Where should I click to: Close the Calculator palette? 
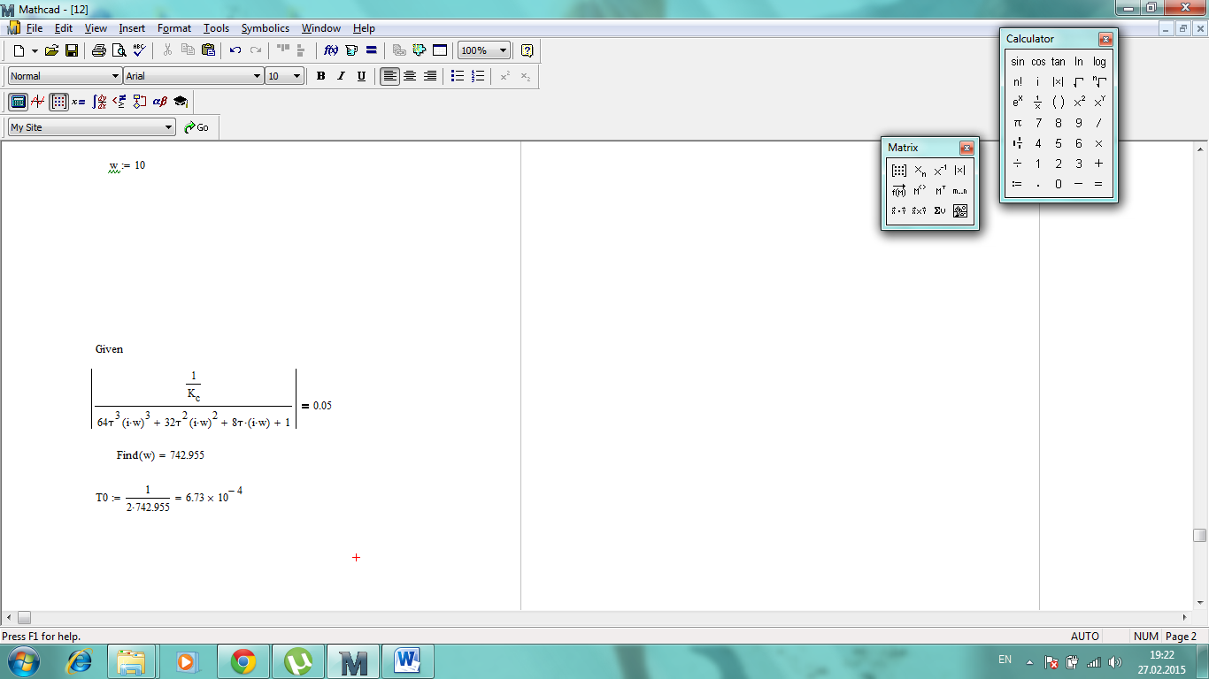1105,39
